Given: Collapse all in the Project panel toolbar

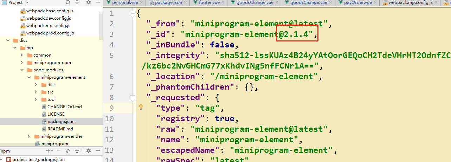Looking at the screenshot, I should 77,2.
